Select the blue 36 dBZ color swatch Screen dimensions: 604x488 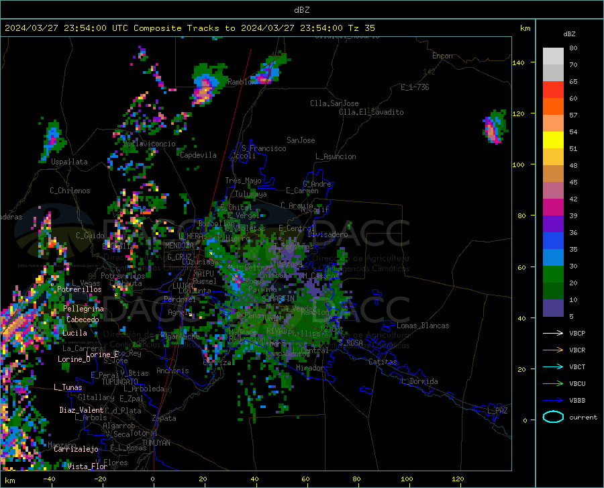coord(553,241)
